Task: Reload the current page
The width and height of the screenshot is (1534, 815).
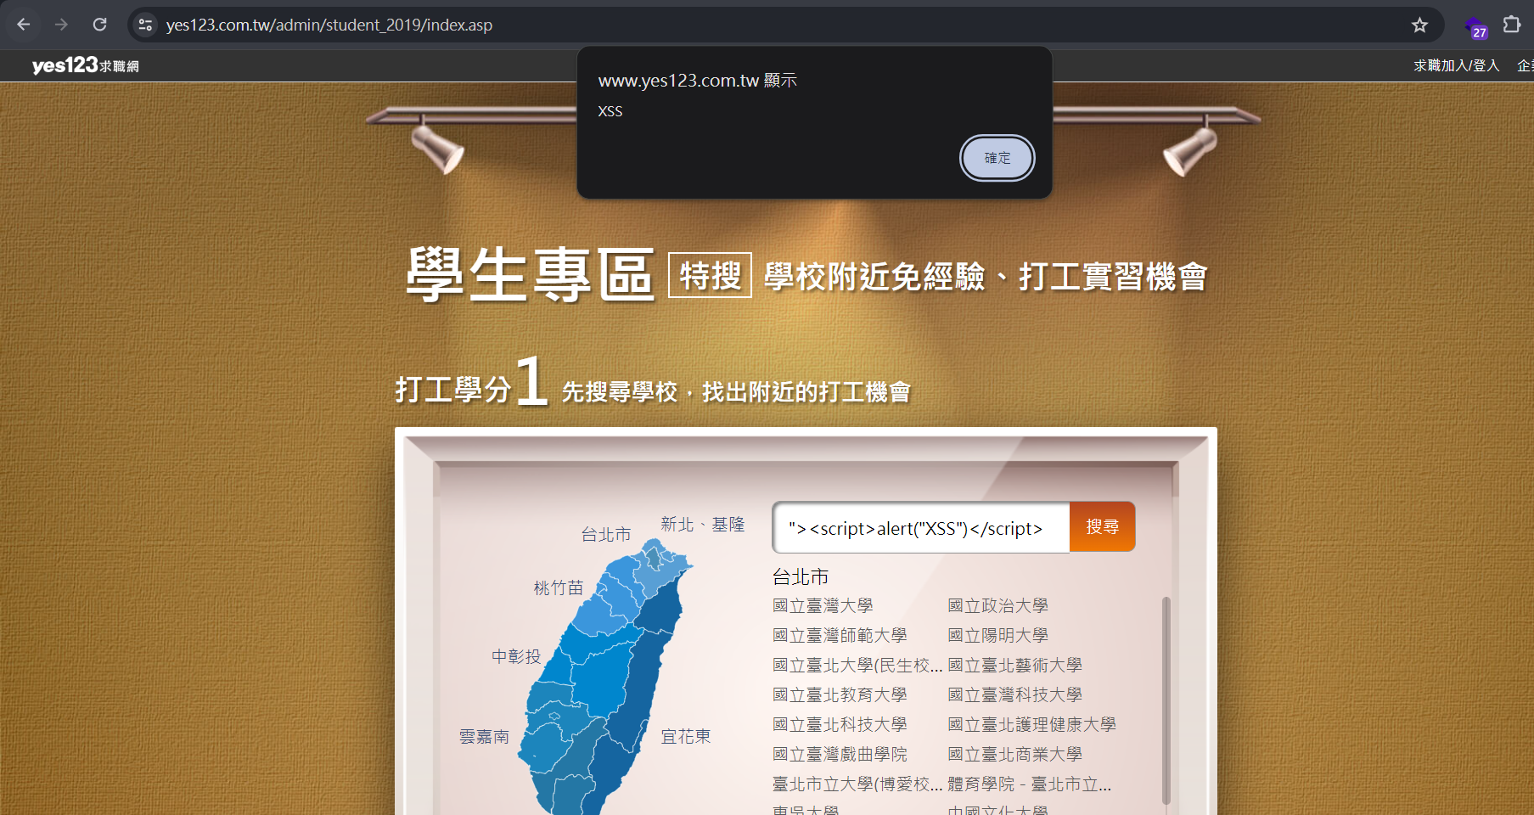Action: pos(99,25)
